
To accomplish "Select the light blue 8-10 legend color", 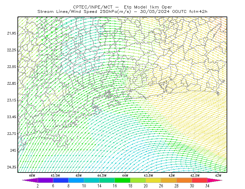I will [x=76, y=180].
